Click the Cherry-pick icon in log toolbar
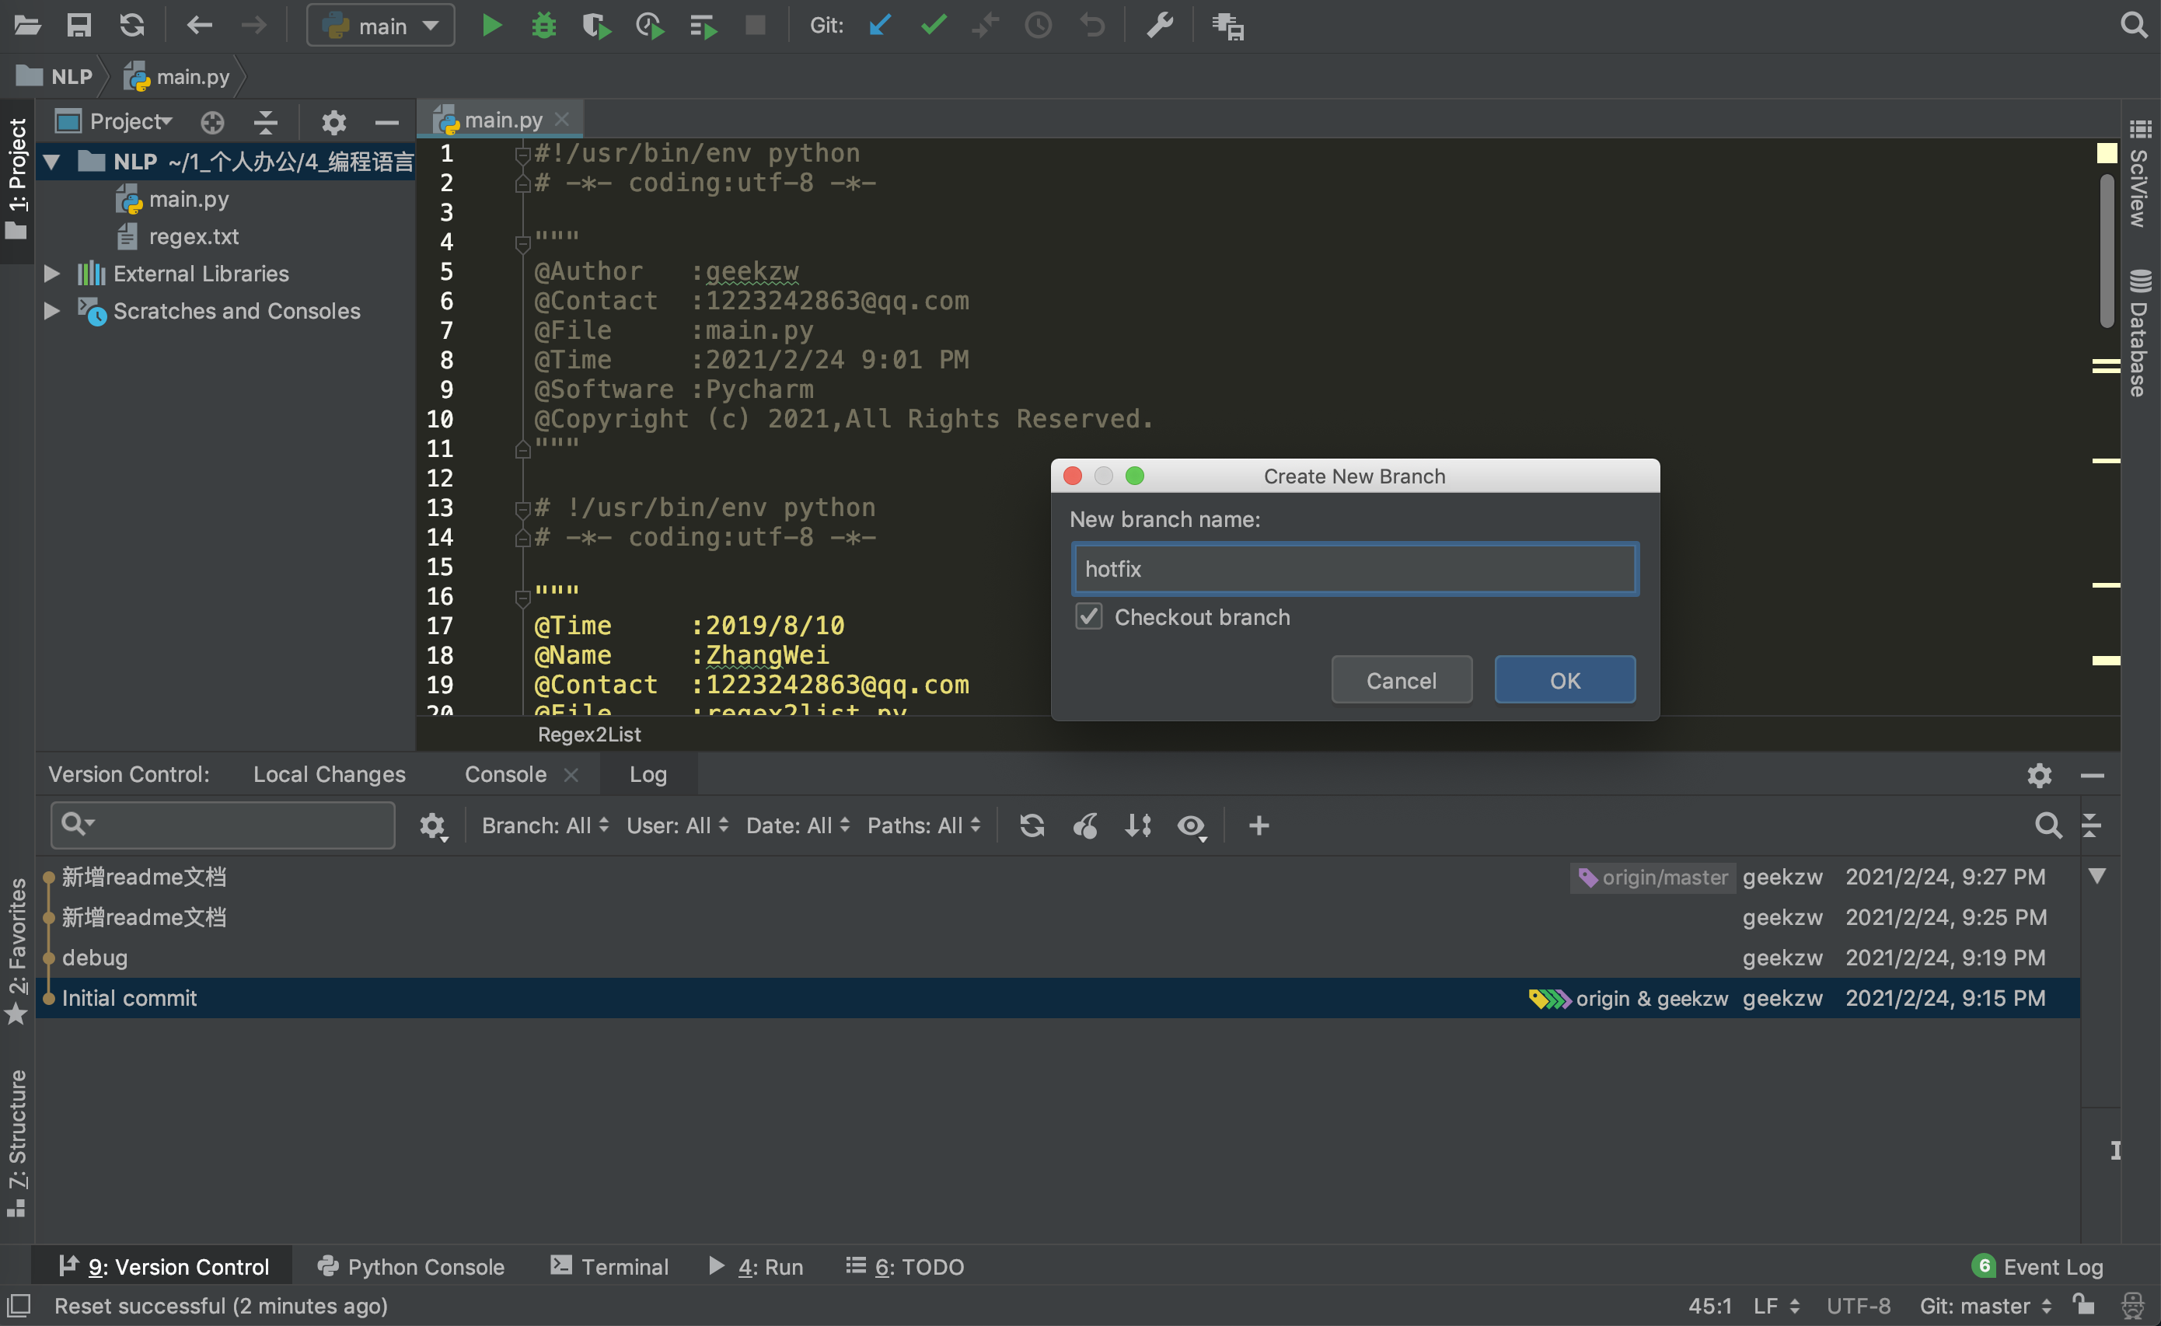 click(1085, 825)
